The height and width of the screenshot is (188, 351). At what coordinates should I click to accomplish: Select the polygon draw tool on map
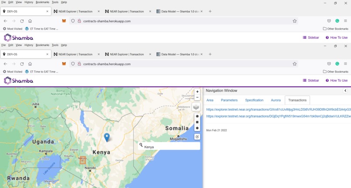point(197,116)
